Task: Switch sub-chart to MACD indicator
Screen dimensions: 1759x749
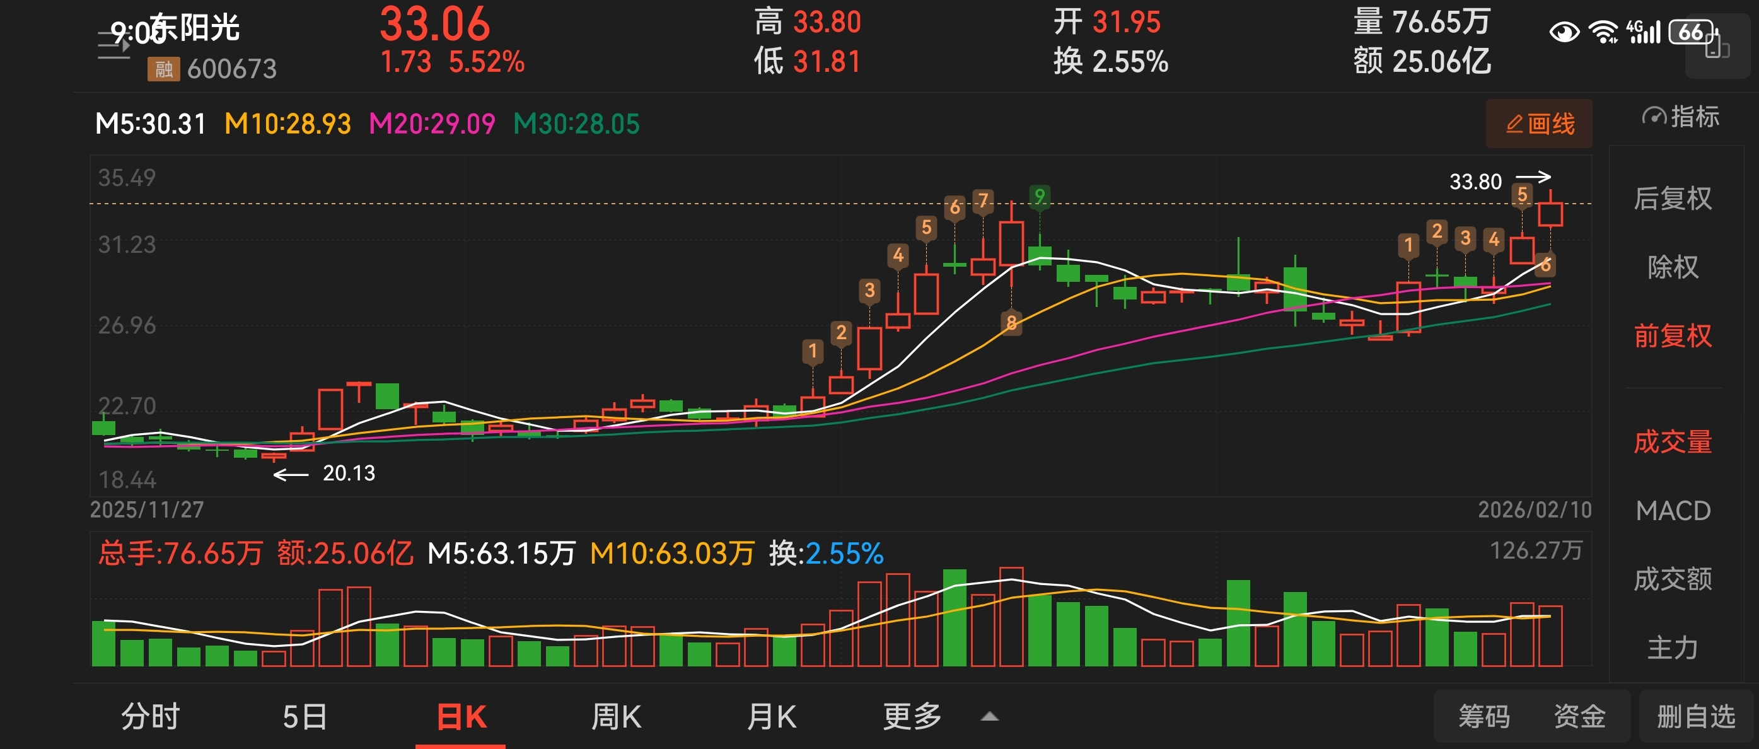Action: 1672,511
